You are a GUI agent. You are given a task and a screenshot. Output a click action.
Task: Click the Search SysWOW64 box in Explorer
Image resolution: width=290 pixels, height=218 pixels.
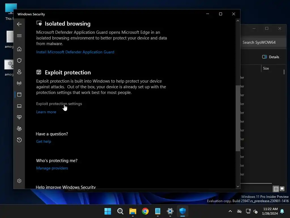click(x=263, y=43)
